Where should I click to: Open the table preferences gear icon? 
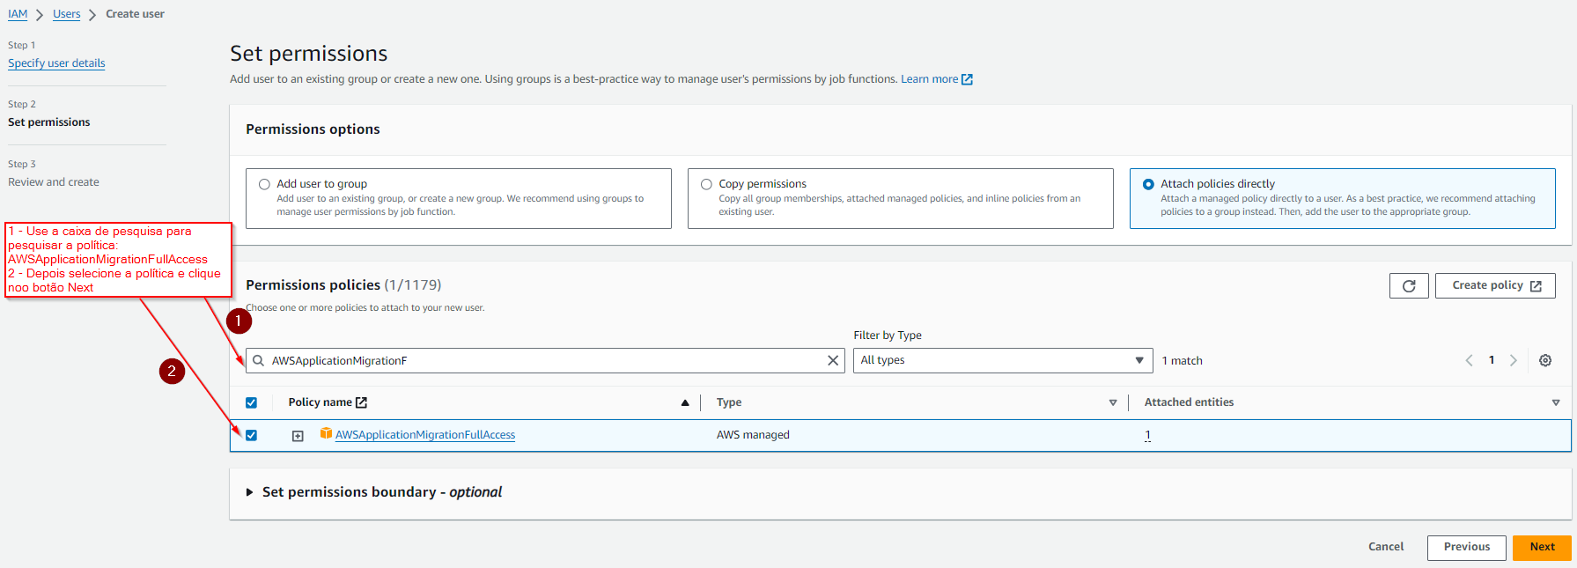[1544, 361]
